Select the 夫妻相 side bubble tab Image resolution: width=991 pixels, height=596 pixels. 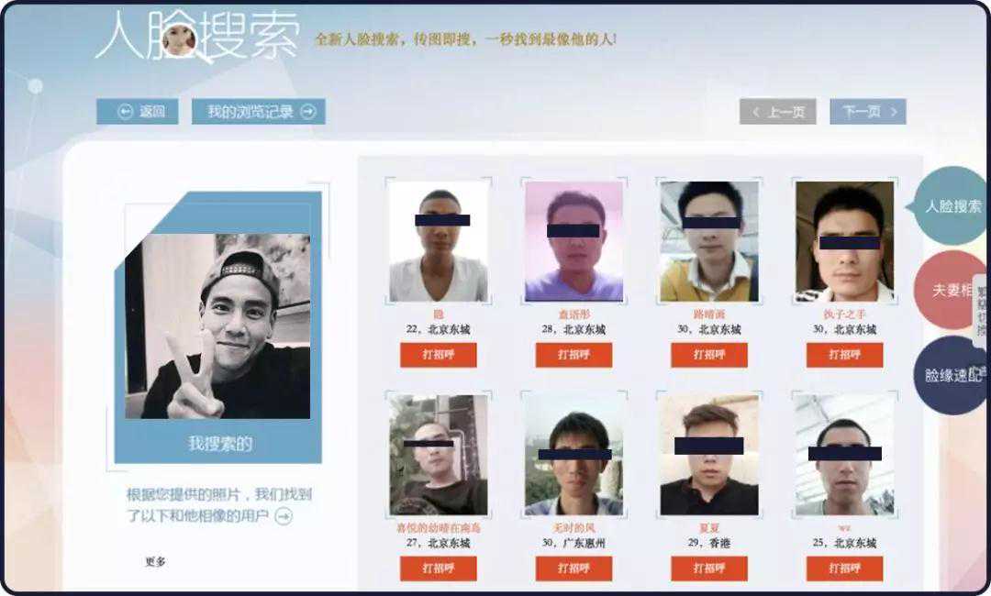click(952, 291)
